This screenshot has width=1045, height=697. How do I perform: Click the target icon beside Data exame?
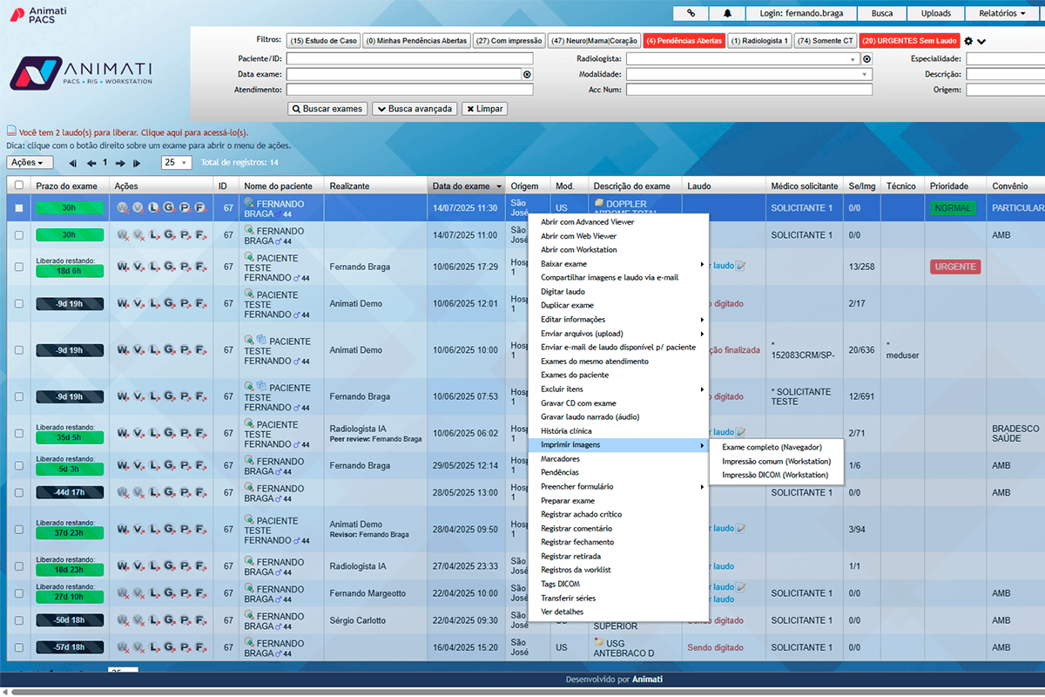pos(527,75)
